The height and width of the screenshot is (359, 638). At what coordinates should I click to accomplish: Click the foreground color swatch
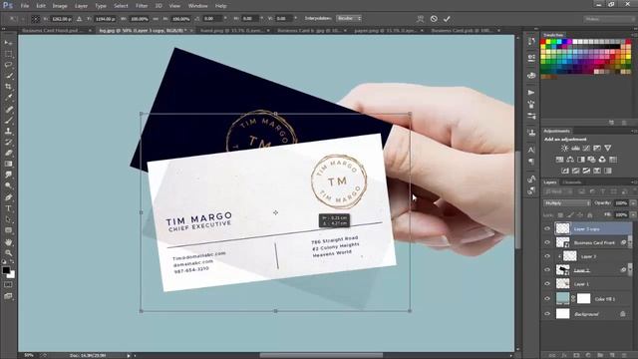[6, 270]
